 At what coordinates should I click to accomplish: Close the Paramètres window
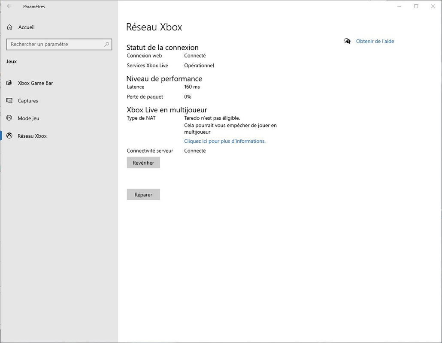433,6
